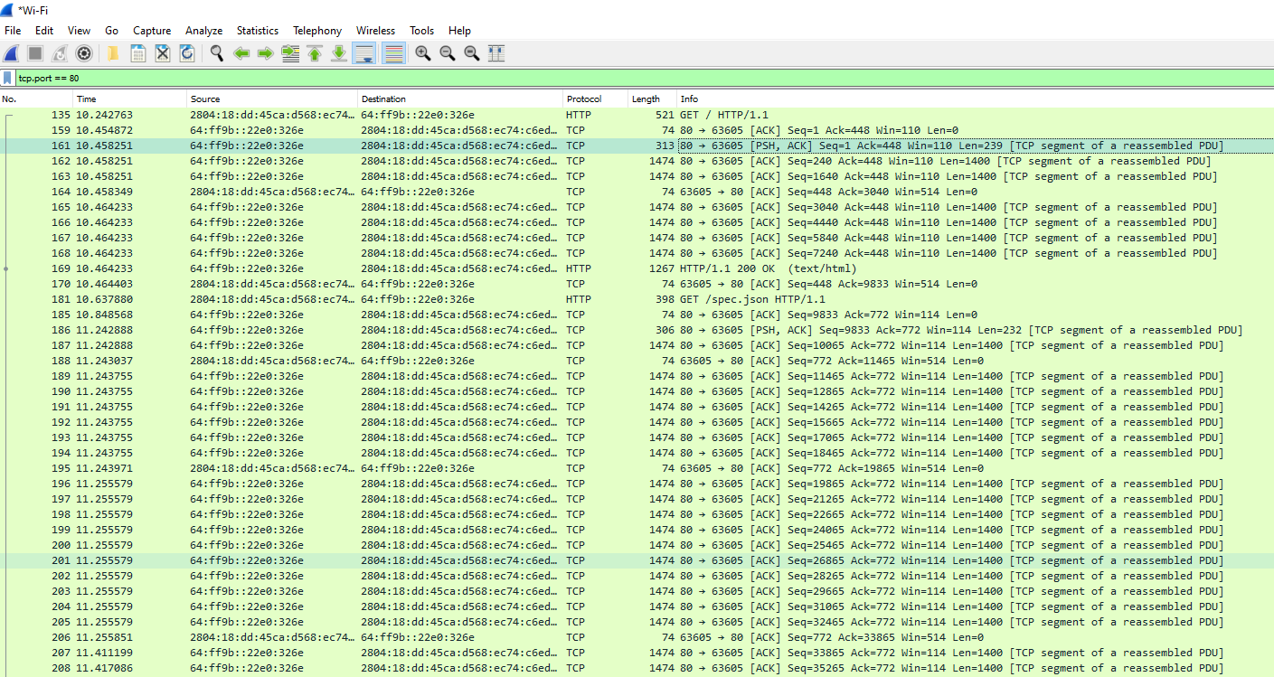The image size is (1274, 677).
Task: Open the Find Packet toolbar icon
Action: pyautogui.click(x=217, y=52)
